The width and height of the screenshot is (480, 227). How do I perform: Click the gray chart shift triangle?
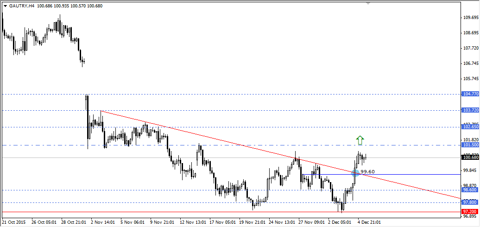point(368,3)
